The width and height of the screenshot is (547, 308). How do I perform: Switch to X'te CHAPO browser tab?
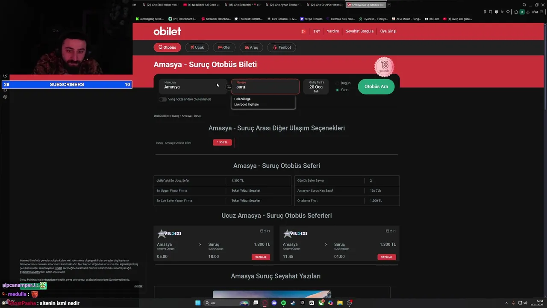[x=324, y=5]
